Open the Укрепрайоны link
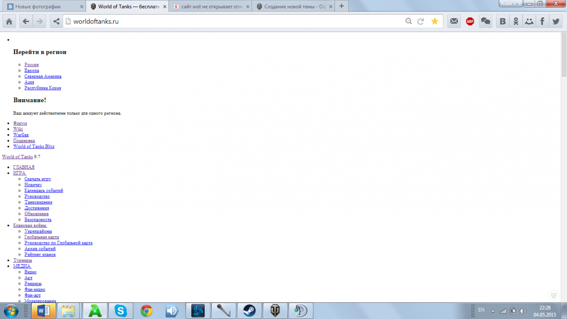The image size is (567, 319). [x=38, y=231]
